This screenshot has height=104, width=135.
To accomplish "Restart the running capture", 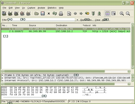I will (x=28, y=13).
